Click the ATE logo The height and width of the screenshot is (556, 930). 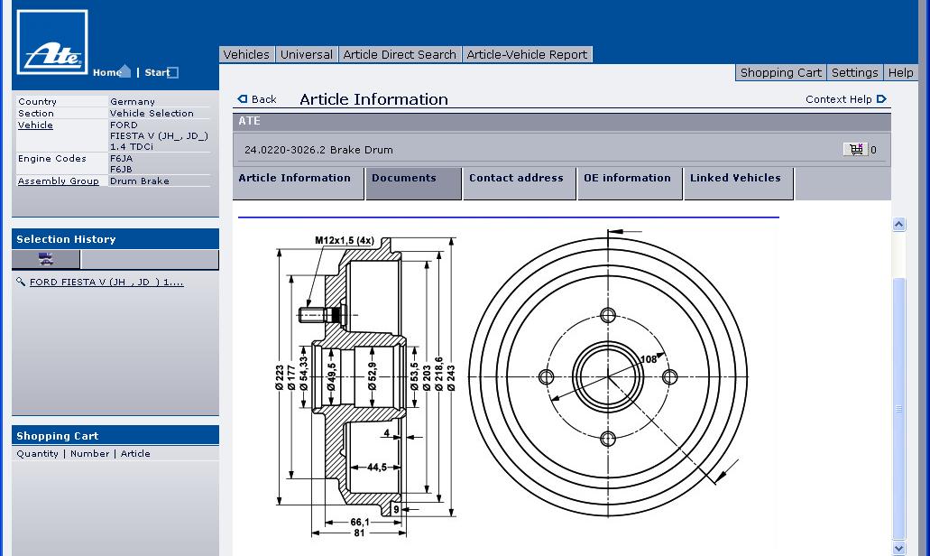[52, 42]
